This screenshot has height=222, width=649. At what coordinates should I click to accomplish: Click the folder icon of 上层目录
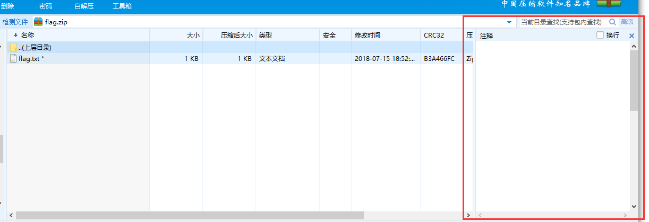click(13, 48)
